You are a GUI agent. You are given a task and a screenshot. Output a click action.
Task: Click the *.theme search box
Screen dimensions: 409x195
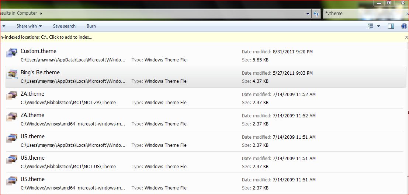(x=365, y=14)
